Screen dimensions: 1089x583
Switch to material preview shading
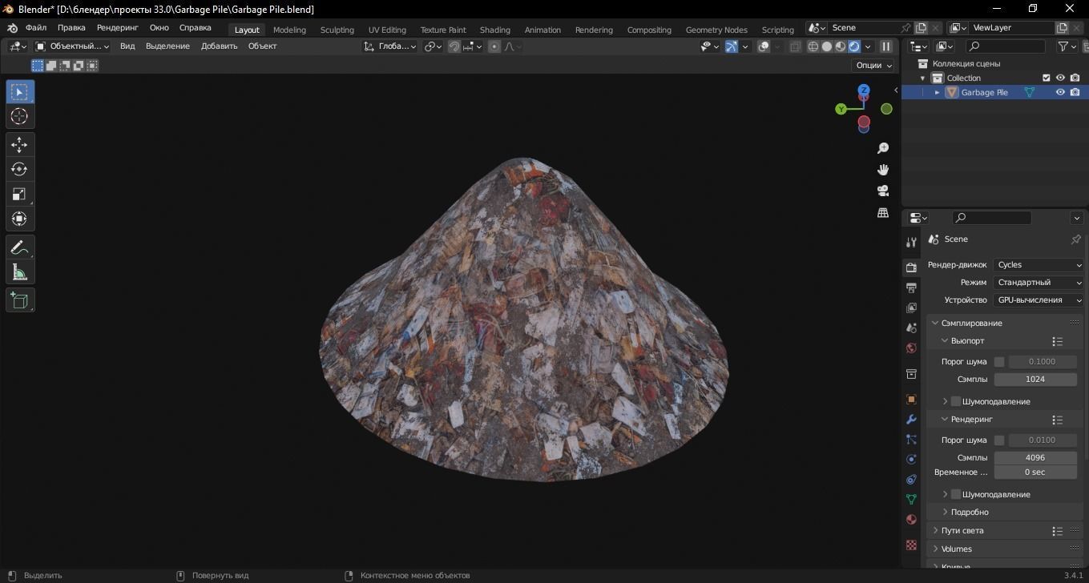coord(841,46)
